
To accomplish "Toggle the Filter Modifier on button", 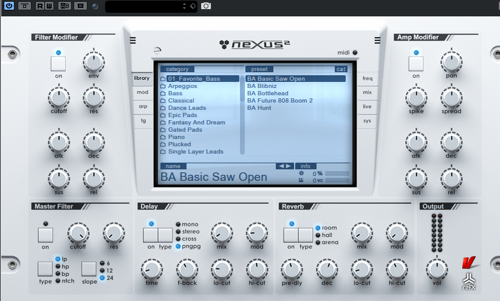I will point(58,64).
